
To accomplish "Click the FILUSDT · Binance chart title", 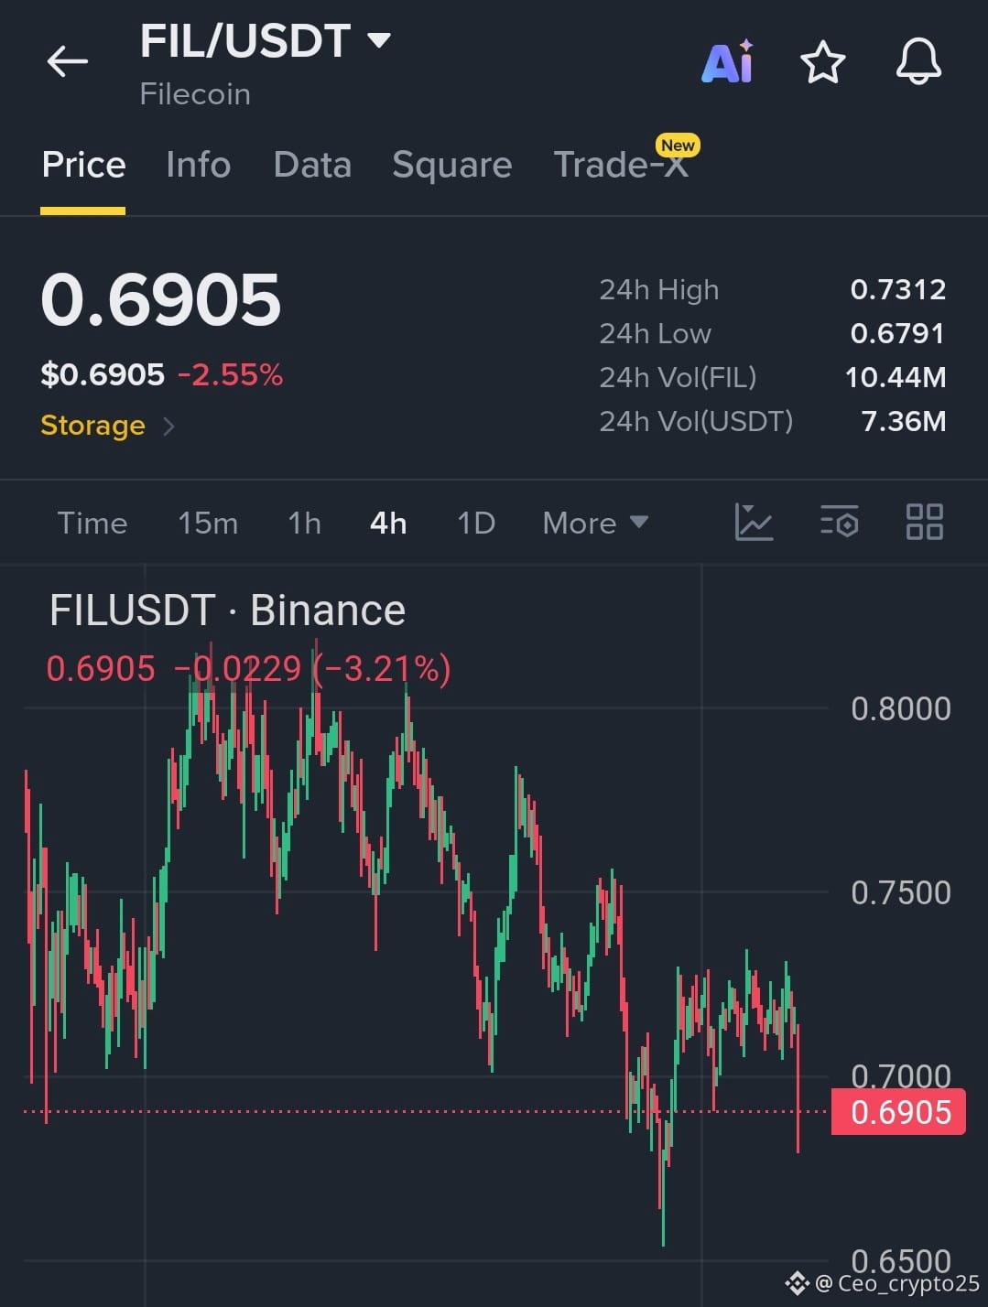I will [227, 610].
